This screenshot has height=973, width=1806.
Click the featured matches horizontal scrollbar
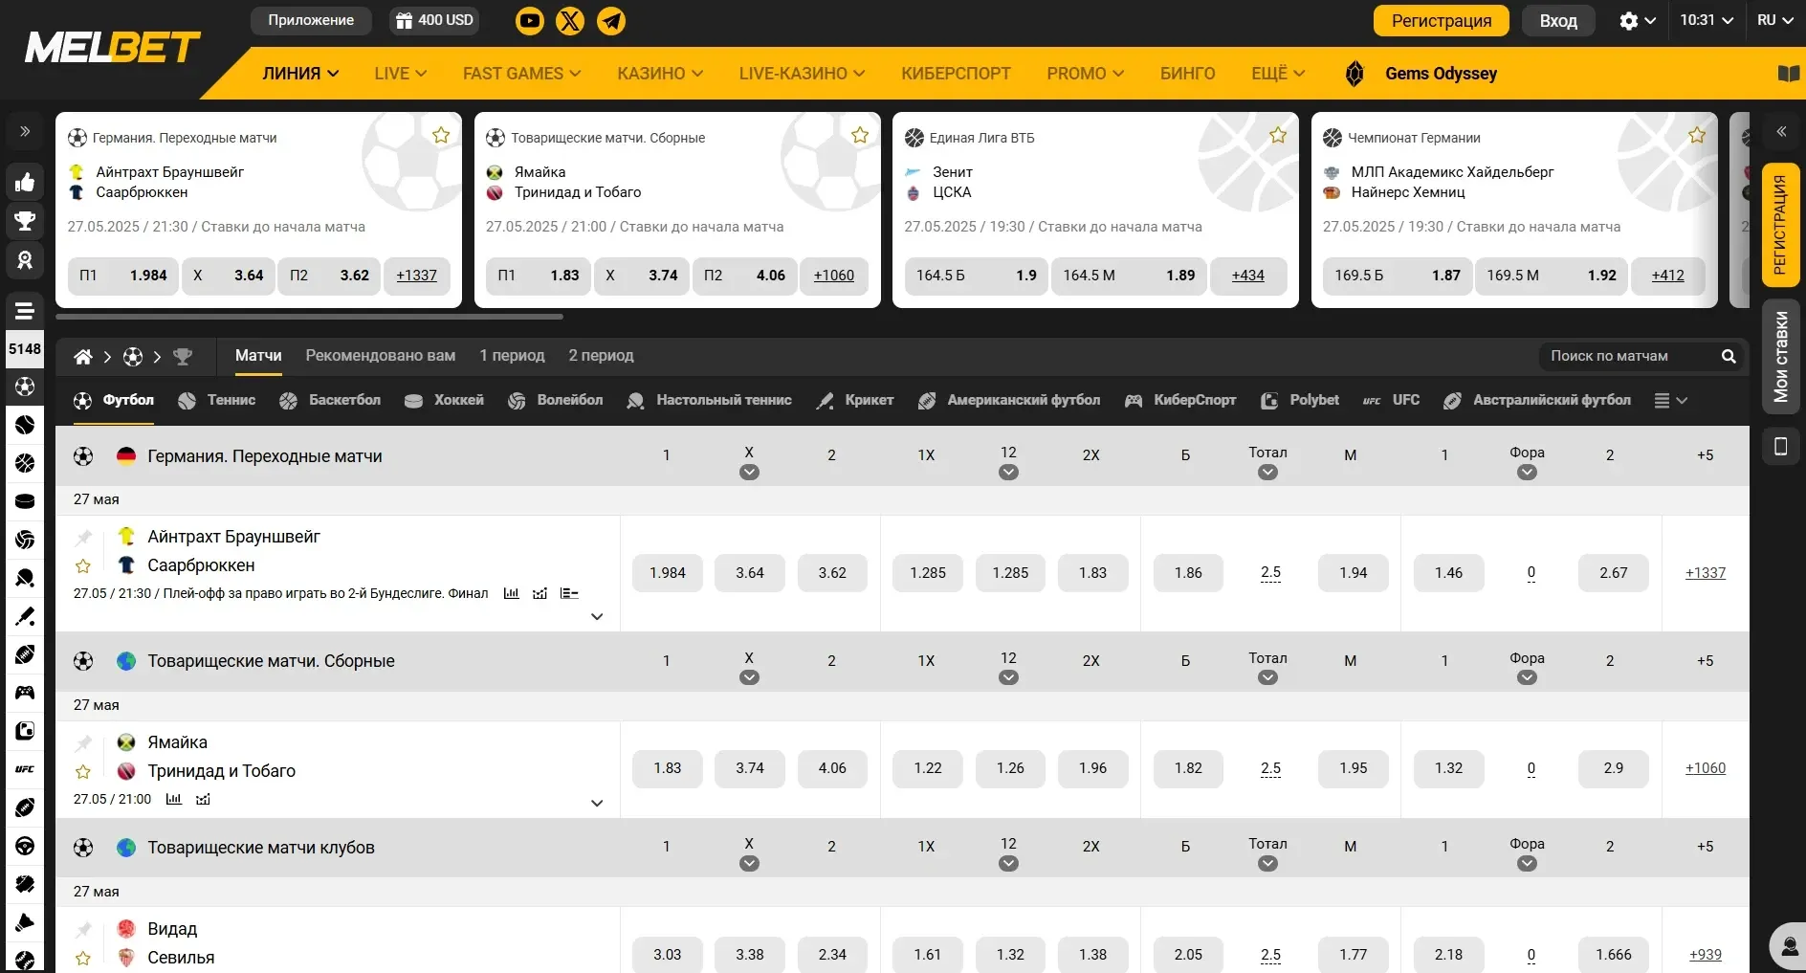click(309, 317)
